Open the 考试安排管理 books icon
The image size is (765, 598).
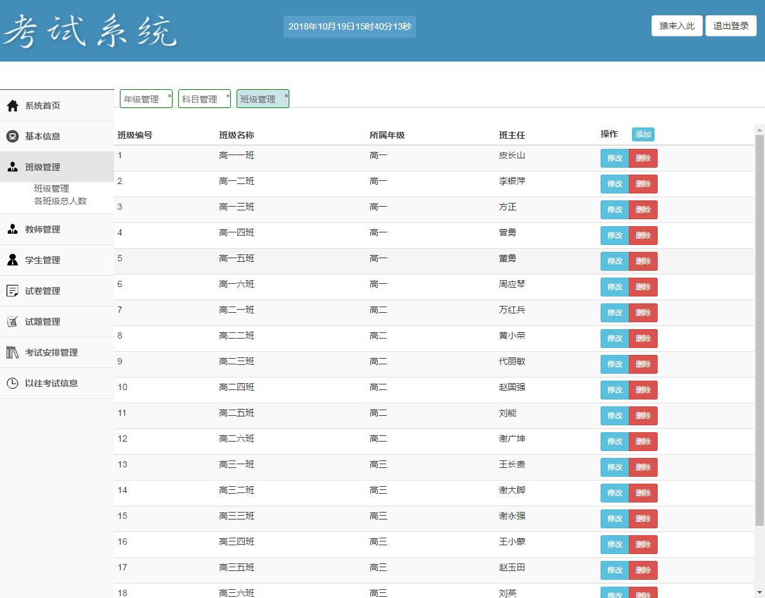pyautogui.click(x=12, y=352)
